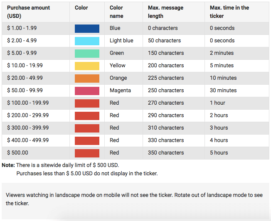
Task: Click the Magenta color swatch
Action: click(x=87, y=91)
